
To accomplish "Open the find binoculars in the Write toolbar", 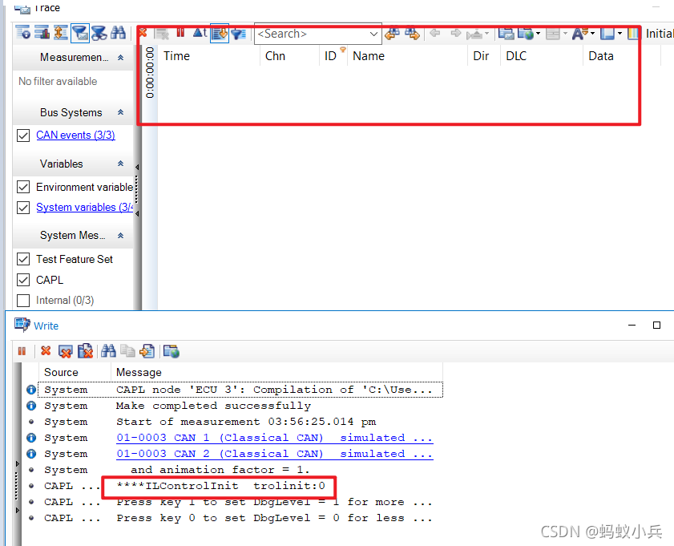I will click(108, 351).
